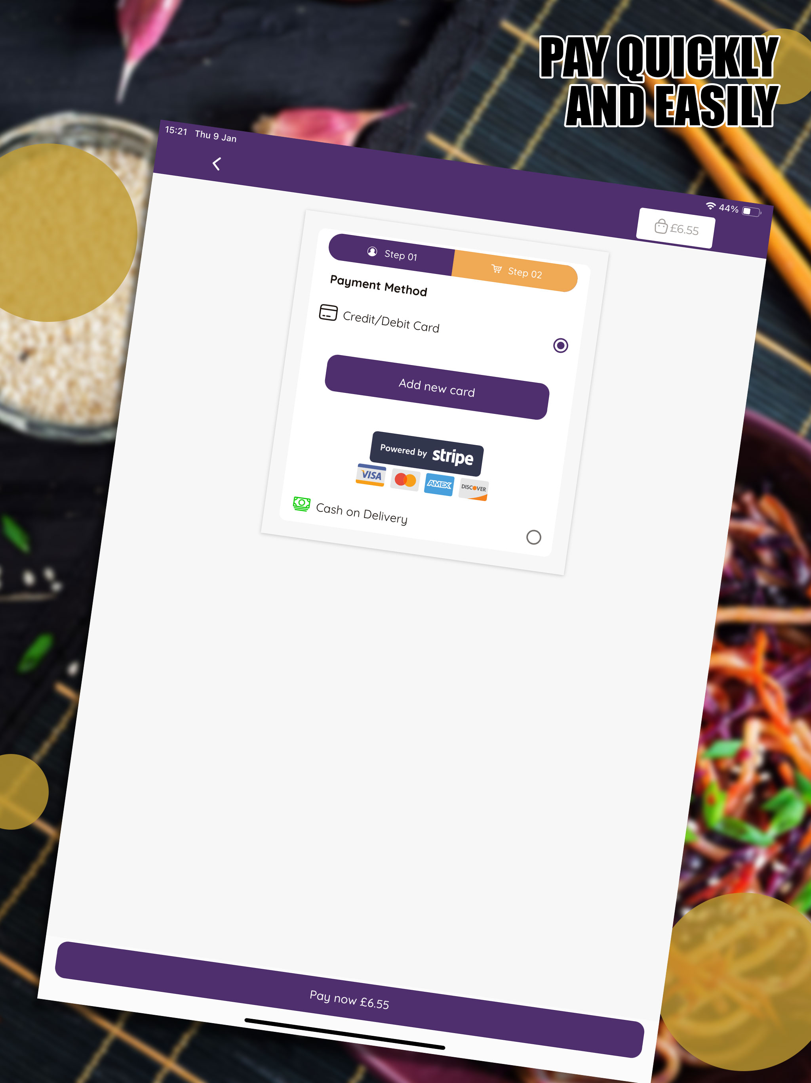Click the user profile icon in Step 01
The image size is (811, 1083).
click(372, 252)
